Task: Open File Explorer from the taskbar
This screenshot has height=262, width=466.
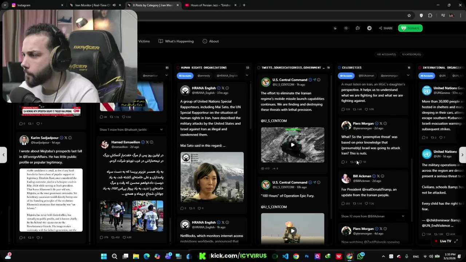Action: point(136,257)
